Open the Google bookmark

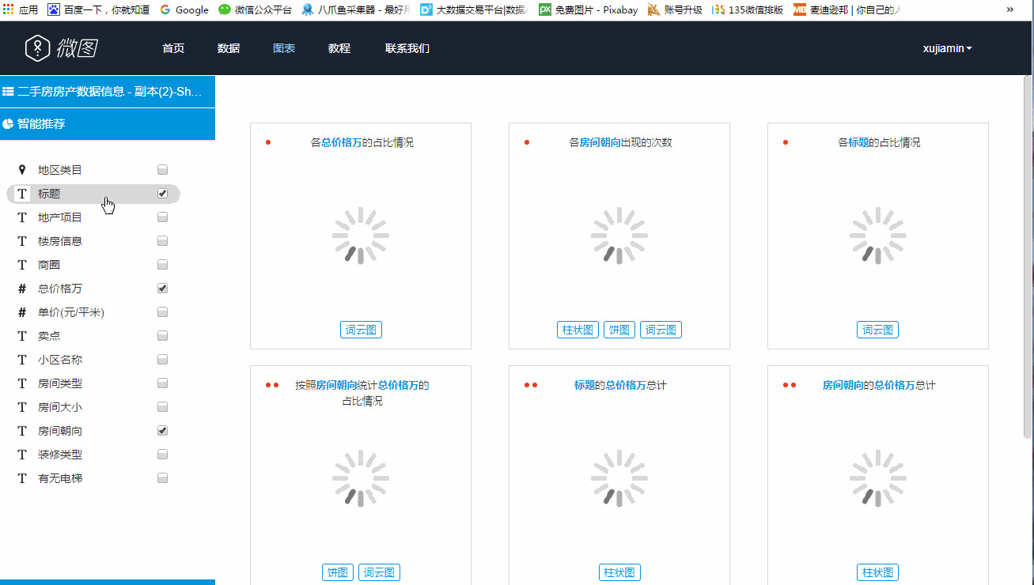(184, 10)
